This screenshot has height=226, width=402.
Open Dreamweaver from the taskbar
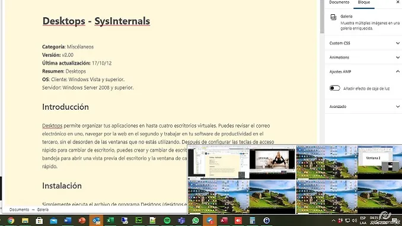139,221
